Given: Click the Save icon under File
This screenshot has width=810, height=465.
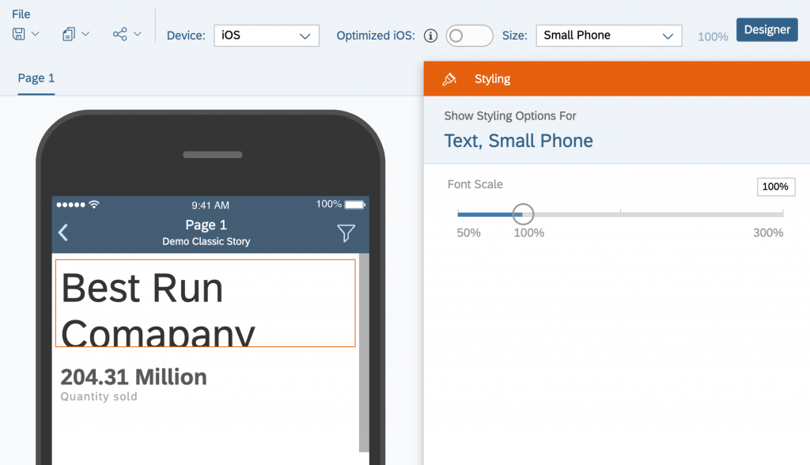Looking at the screenshot, I should click(19, 34).
